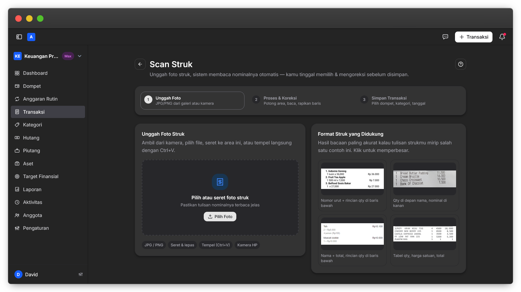Select step 3 Simpan Transaksi
Viewport: 521px width, 292px height.
[408, 101]
